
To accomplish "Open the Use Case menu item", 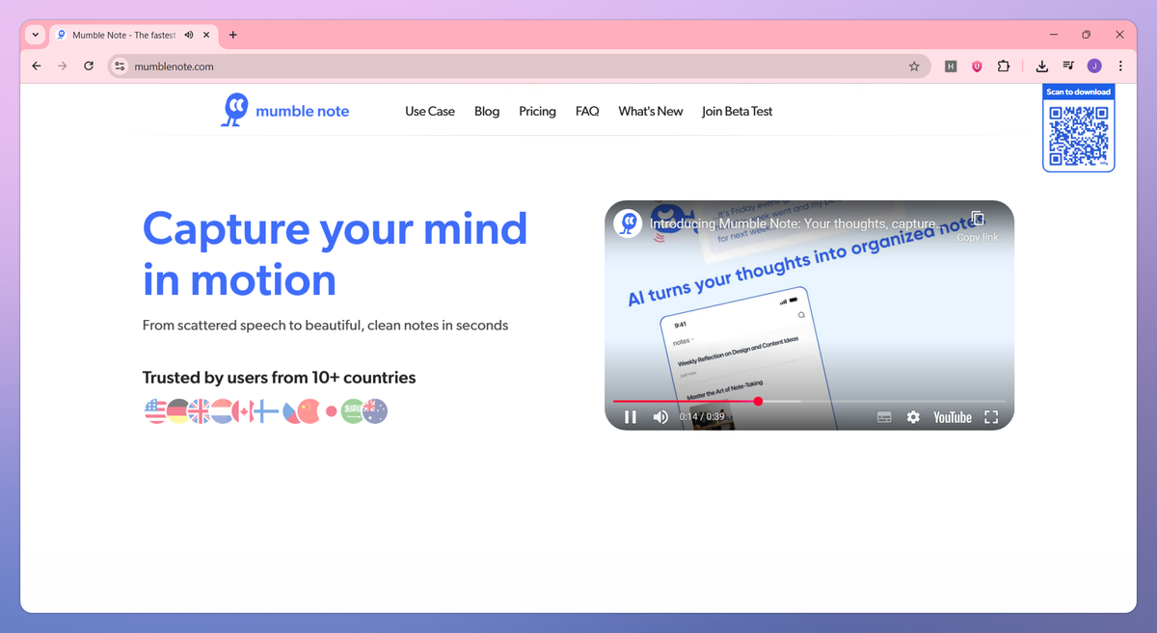I will pos(430,111).
